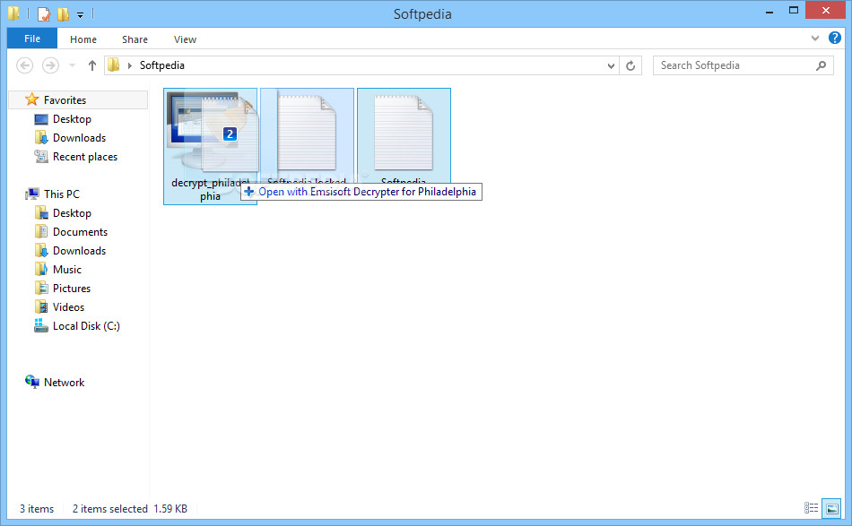This screenshot has height=526, width=852.
Task: Click the Pictures folder icon
Action: point(40,289)
